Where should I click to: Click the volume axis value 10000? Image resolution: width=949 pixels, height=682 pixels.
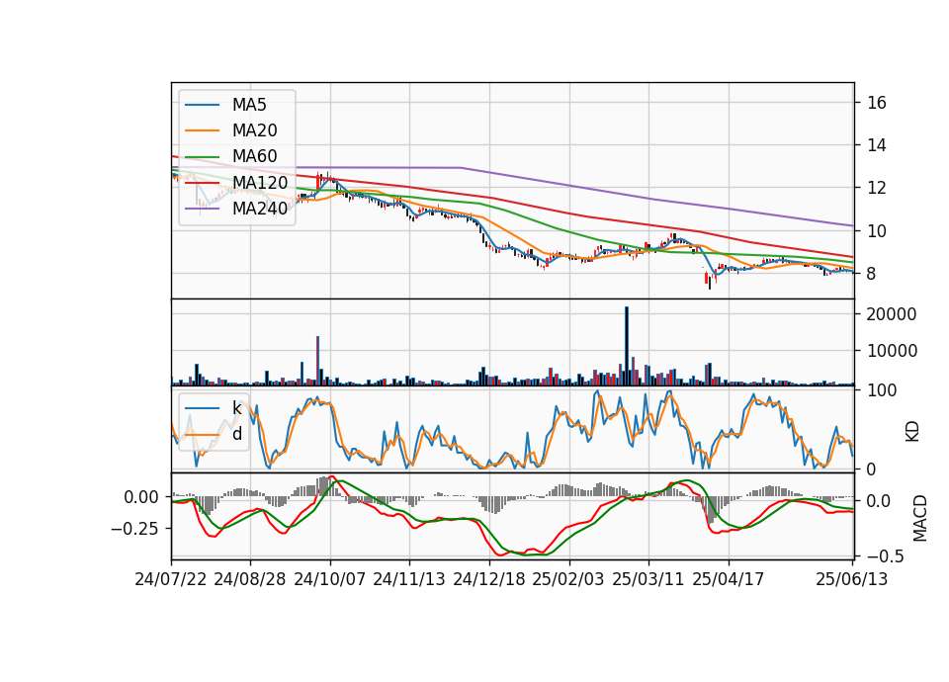click(892, 351)
